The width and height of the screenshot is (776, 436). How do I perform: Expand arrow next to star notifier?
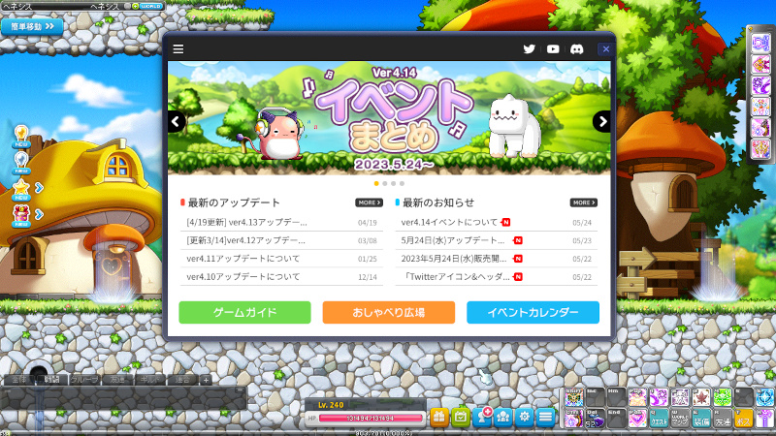[39, 188]
